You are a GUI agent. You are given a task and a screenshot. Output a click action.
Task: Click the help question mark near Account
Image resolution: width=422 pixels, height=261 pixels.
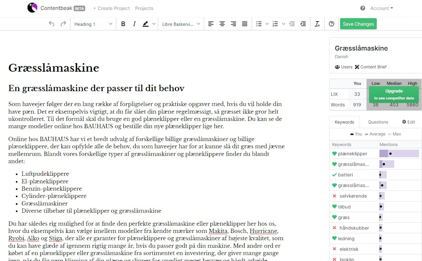click(363, 8)
